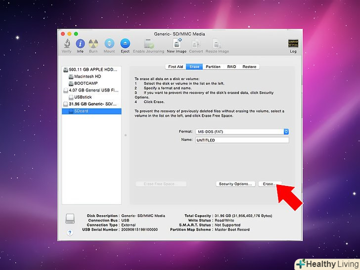Switch to the Partition tab
Viewport: 360px width, 270px height.
(213, 67)
